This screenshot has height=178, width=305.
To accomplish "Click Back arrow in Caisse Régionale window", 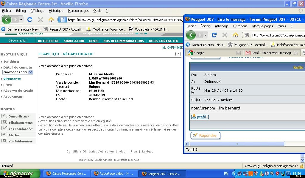I will pyautogui.click(x=7, y=20).
